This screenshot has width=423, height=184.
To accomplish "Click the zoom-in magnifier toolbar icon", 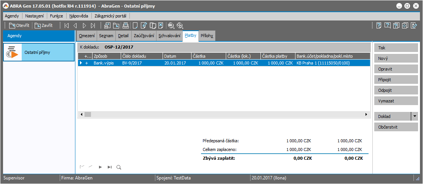I will 180,26.
